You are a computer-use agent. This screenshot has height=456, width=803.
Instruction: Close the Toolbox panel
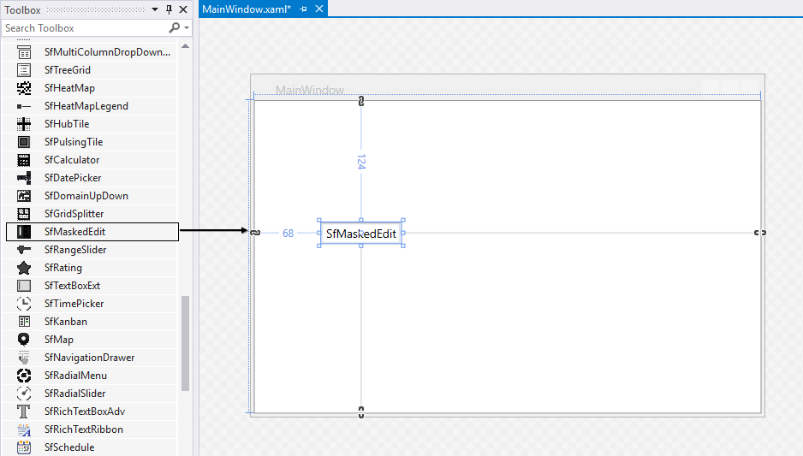183,9
